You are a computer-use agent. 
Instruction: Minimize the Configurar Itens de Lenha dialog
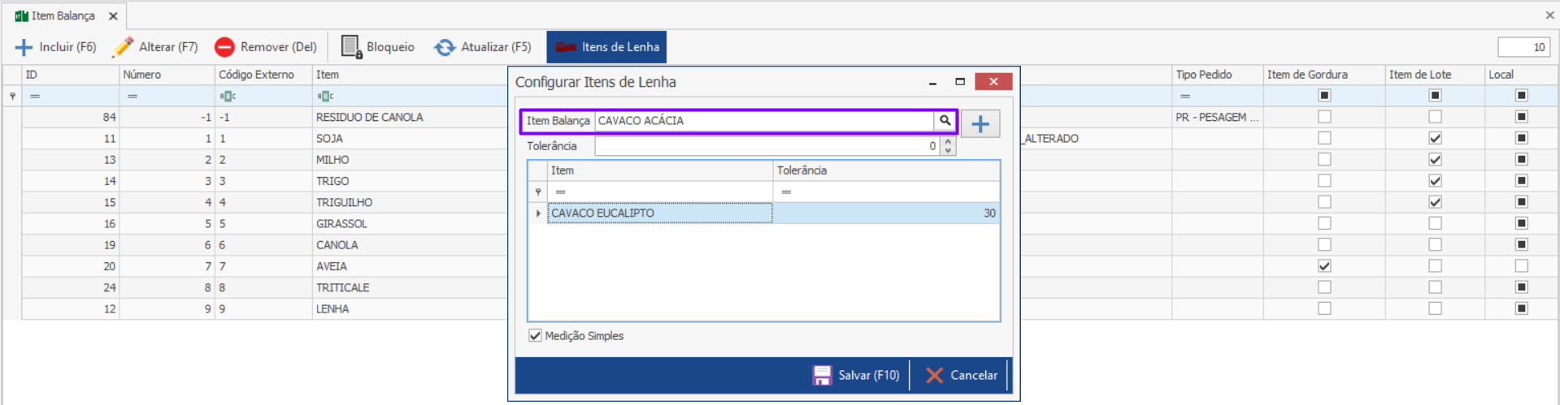[932, 81]
